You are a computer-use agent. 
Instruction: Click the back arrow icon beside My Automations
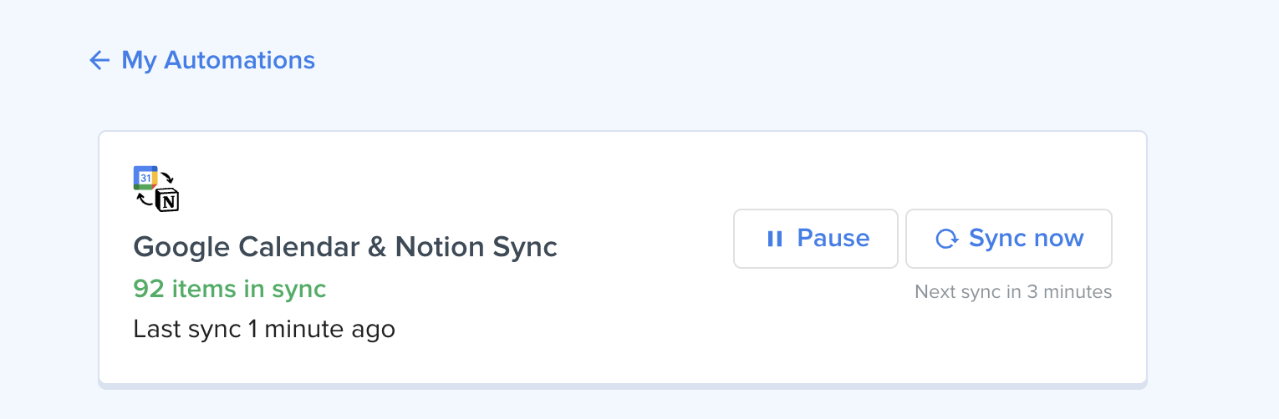click(x=99, y=60)
